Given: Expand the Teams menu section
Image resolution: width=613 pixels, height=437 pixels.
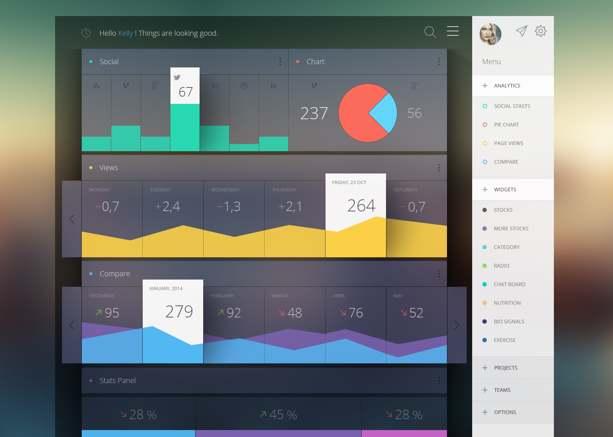Looking at the screenshot, I should pos(502,390).
